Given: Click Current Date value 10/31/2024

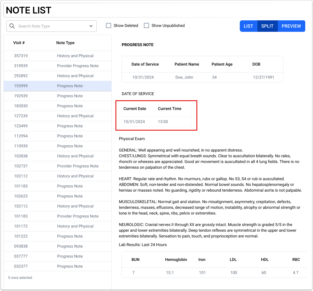Looking at the screenshot, I should pyautogui.click(x=134, y=122).
